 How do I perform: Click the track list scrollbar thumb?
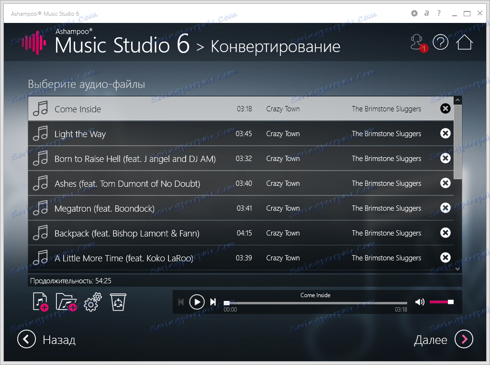click(458, 141)
